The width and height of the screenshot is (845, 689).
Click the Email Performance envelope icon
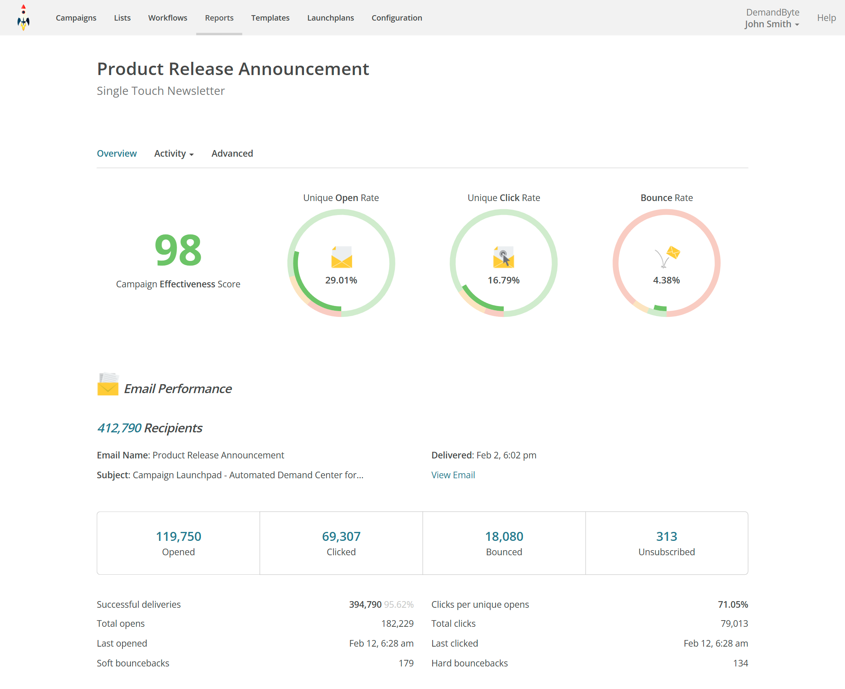click(x=108, y=384)
